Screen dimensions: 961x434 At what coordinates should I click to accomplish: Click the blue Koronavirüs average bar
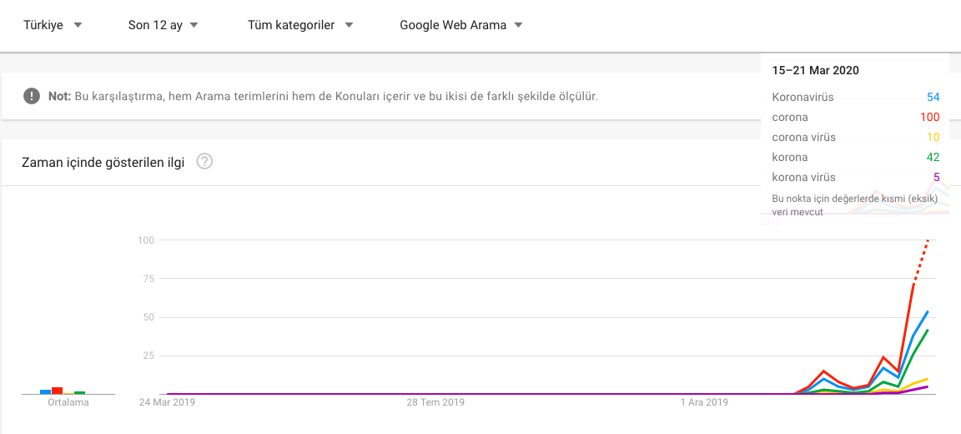click(x=45, y=391)
